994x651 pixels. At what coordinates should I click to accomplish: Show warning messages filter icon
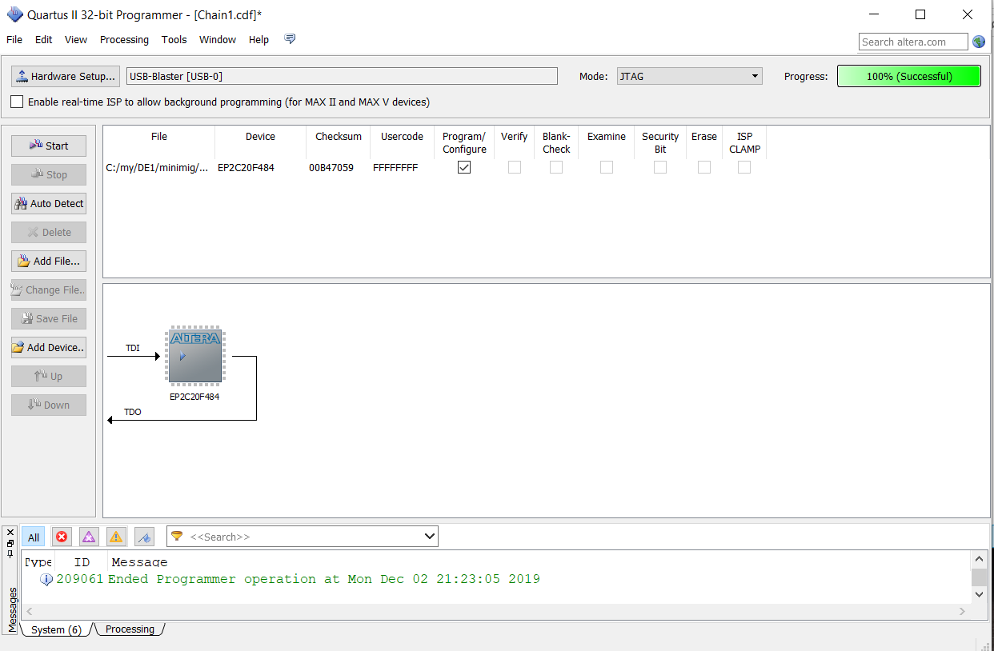[x=116, y=537]
